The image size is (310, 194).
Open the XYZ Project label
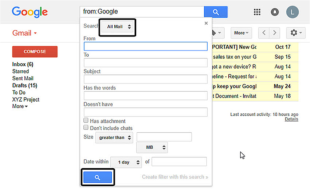pos(26,99)
